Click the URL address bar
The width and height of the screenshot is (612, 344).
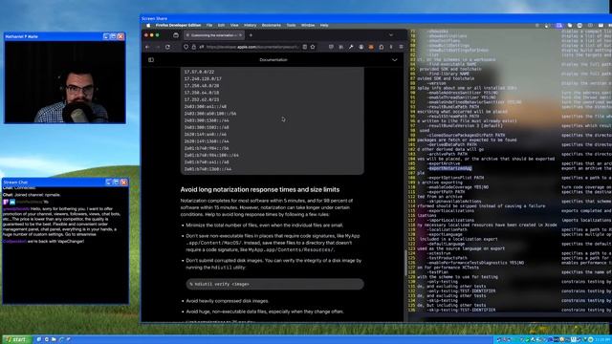point(250,47)
